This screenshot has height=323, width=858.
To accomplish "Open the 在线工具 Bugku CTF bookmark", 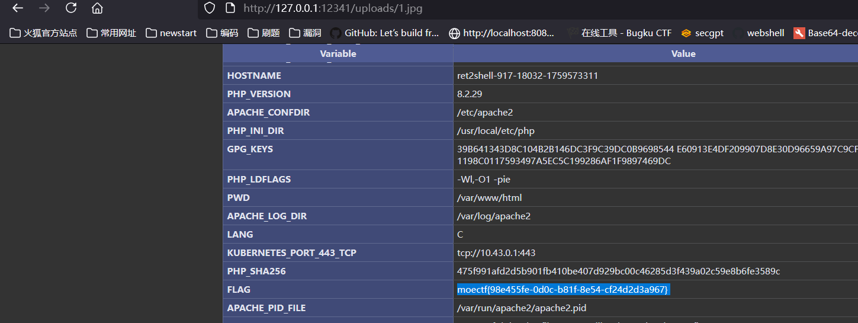I will [619, 33].
